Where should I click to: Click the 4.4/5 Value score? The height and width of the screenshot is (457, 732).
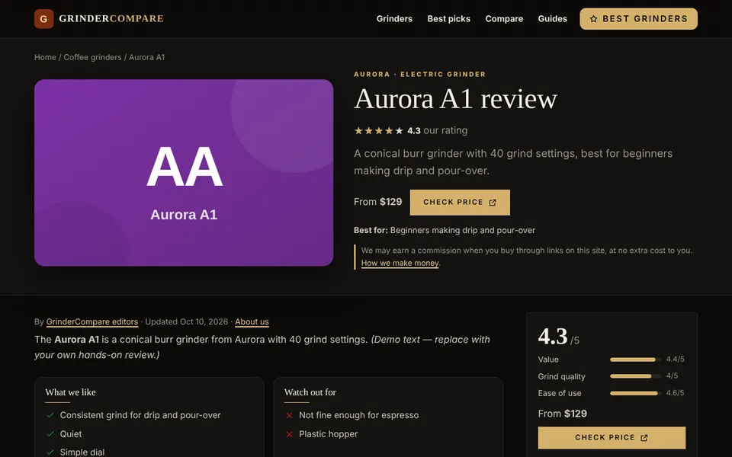tap(675, 359)
